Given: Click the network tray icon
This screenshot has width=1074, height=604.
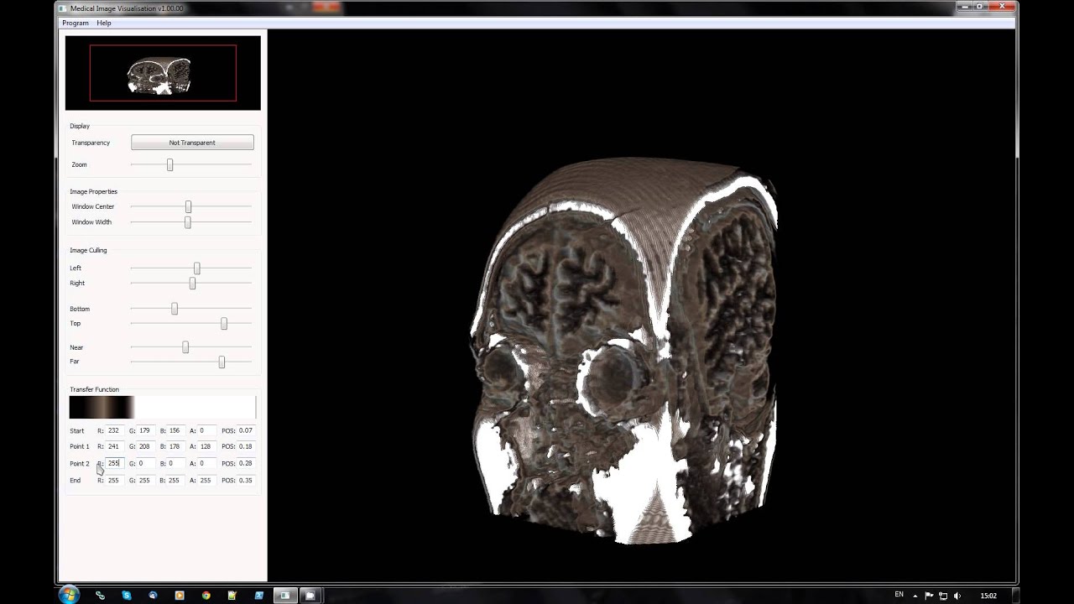Looking at the screenshot, I should click(x=943, y=596).
